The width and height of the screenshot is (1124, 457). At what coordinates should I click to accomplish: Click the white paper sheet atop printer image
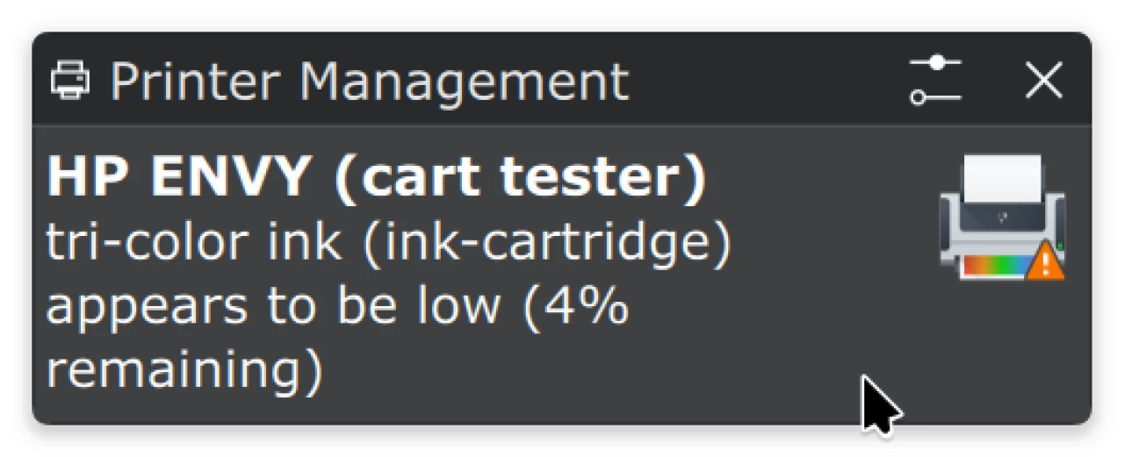(1002, 180)
